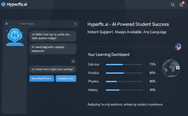Open the search magnifier icon
This screenshot has width=188, height=116.
[173, 5]
